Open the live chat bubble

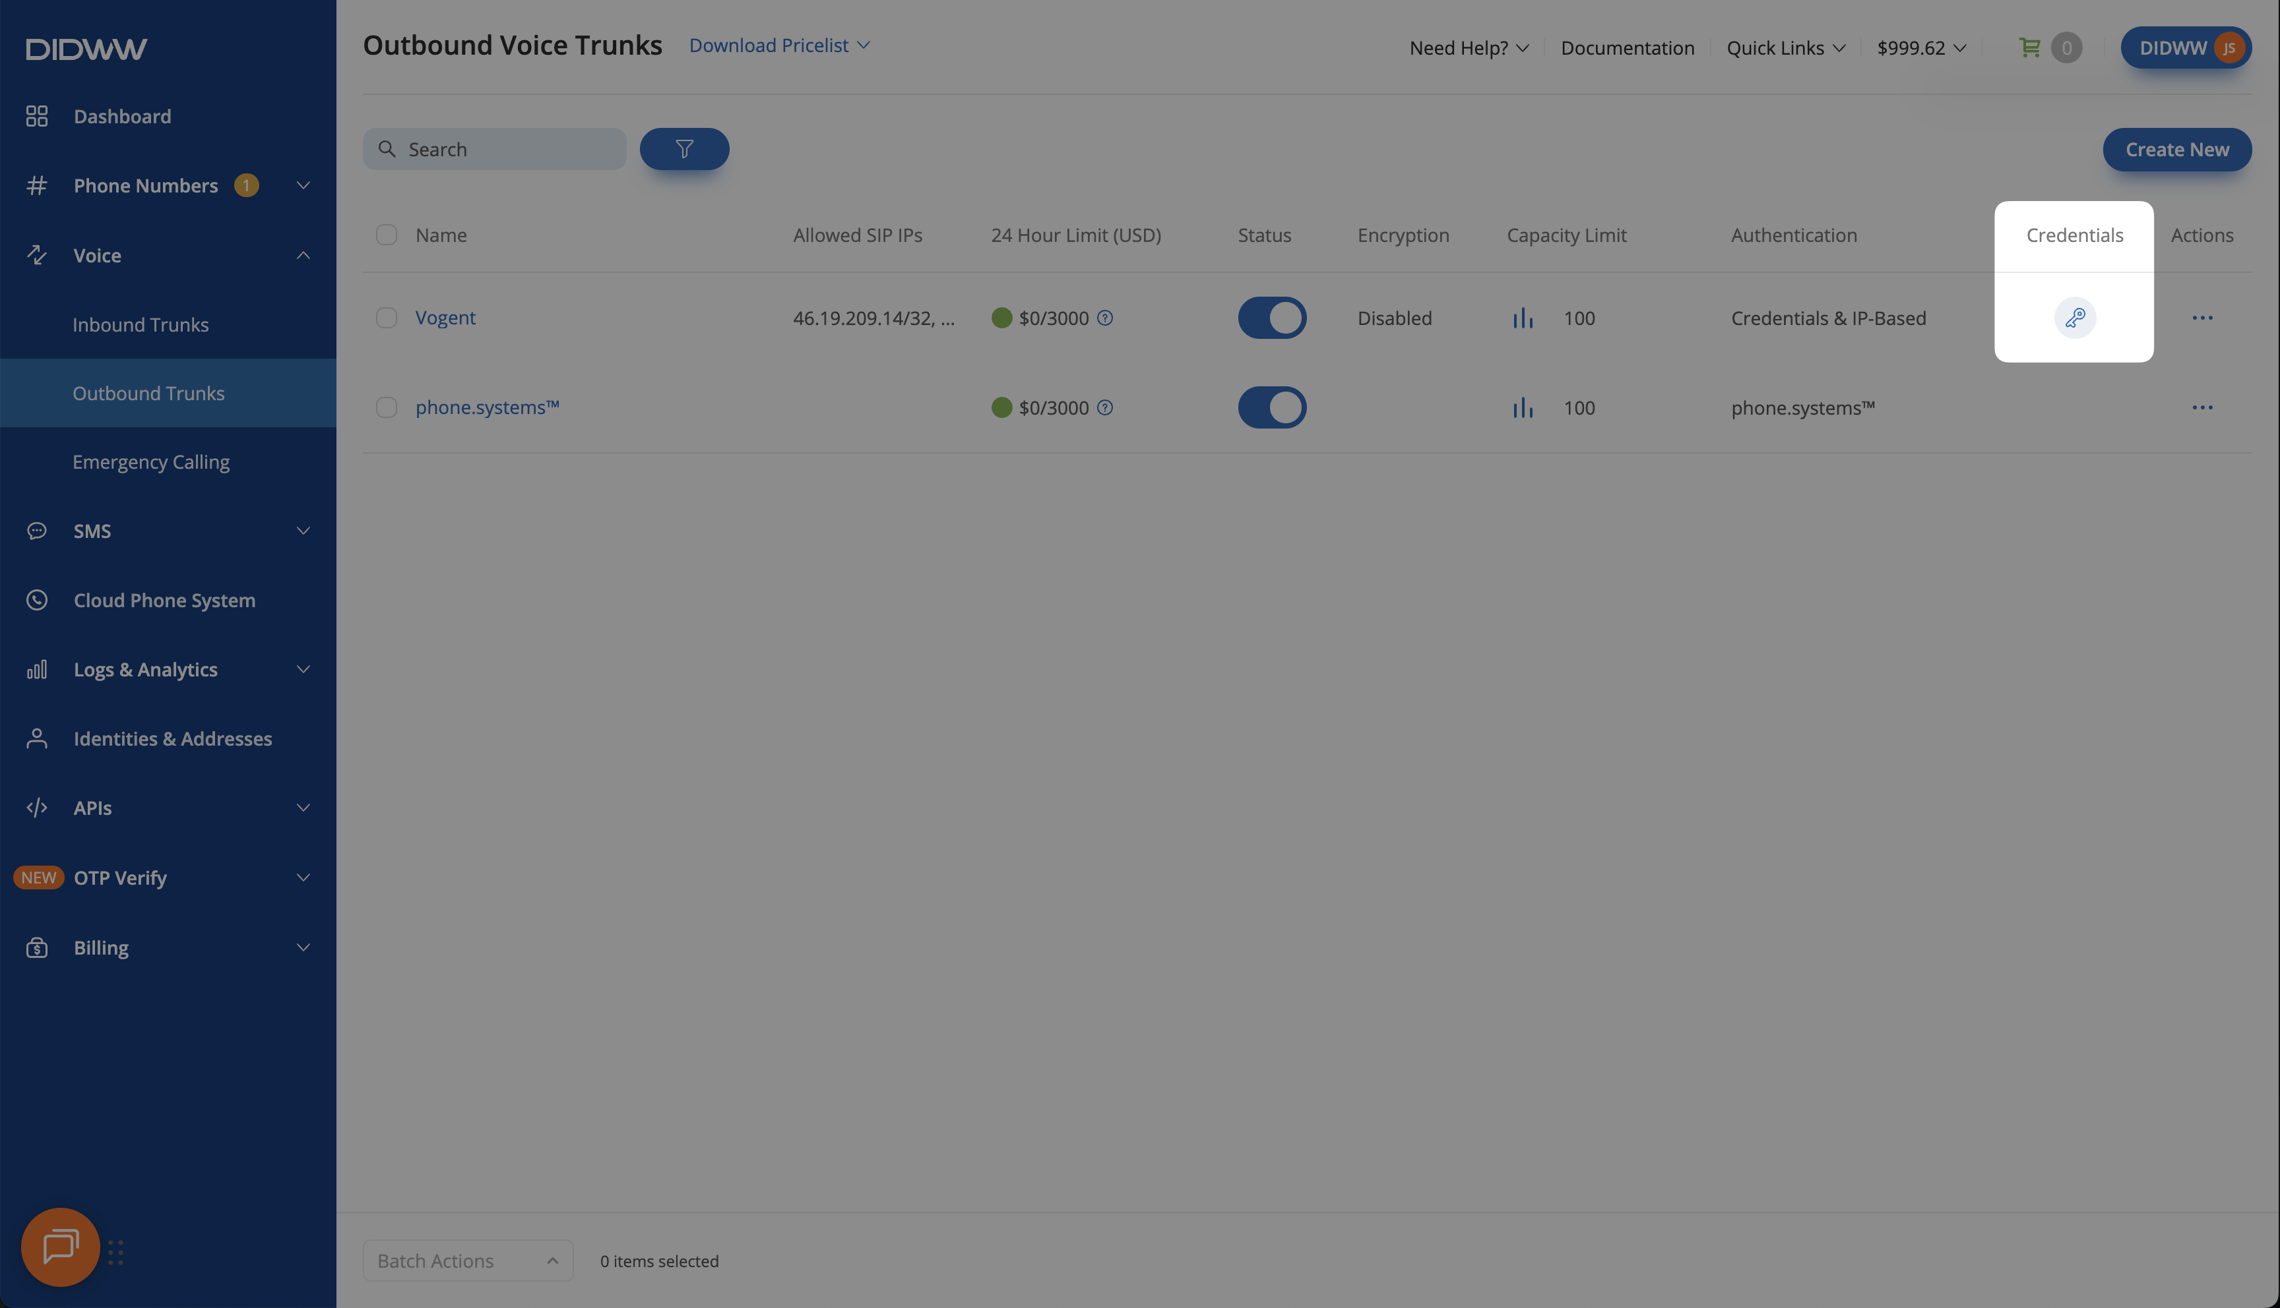(60, 1247)
